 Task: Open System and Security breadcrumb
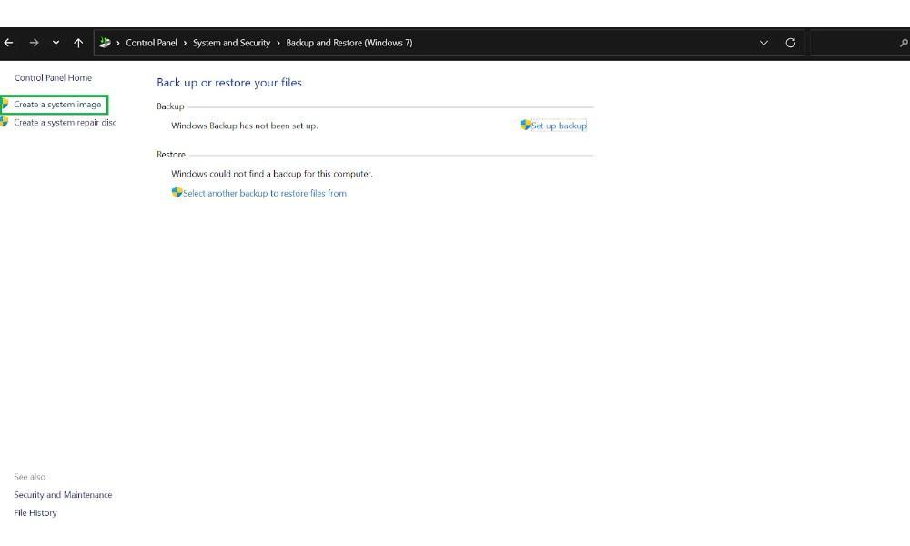click(x=231, y=43)
